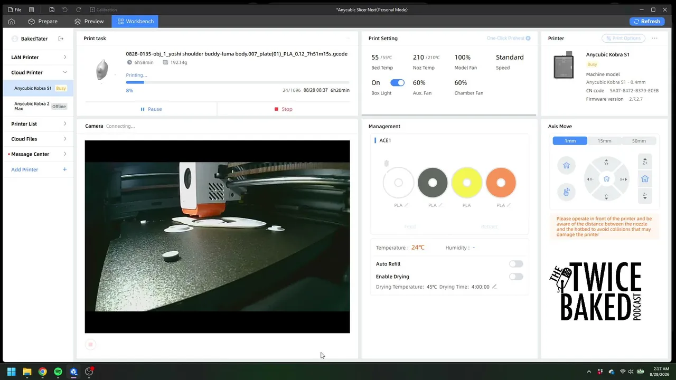Image resolution: width=676 pixels, height=380 pixels.
Task: Home the Z axis icon
Action: (645, 179)
